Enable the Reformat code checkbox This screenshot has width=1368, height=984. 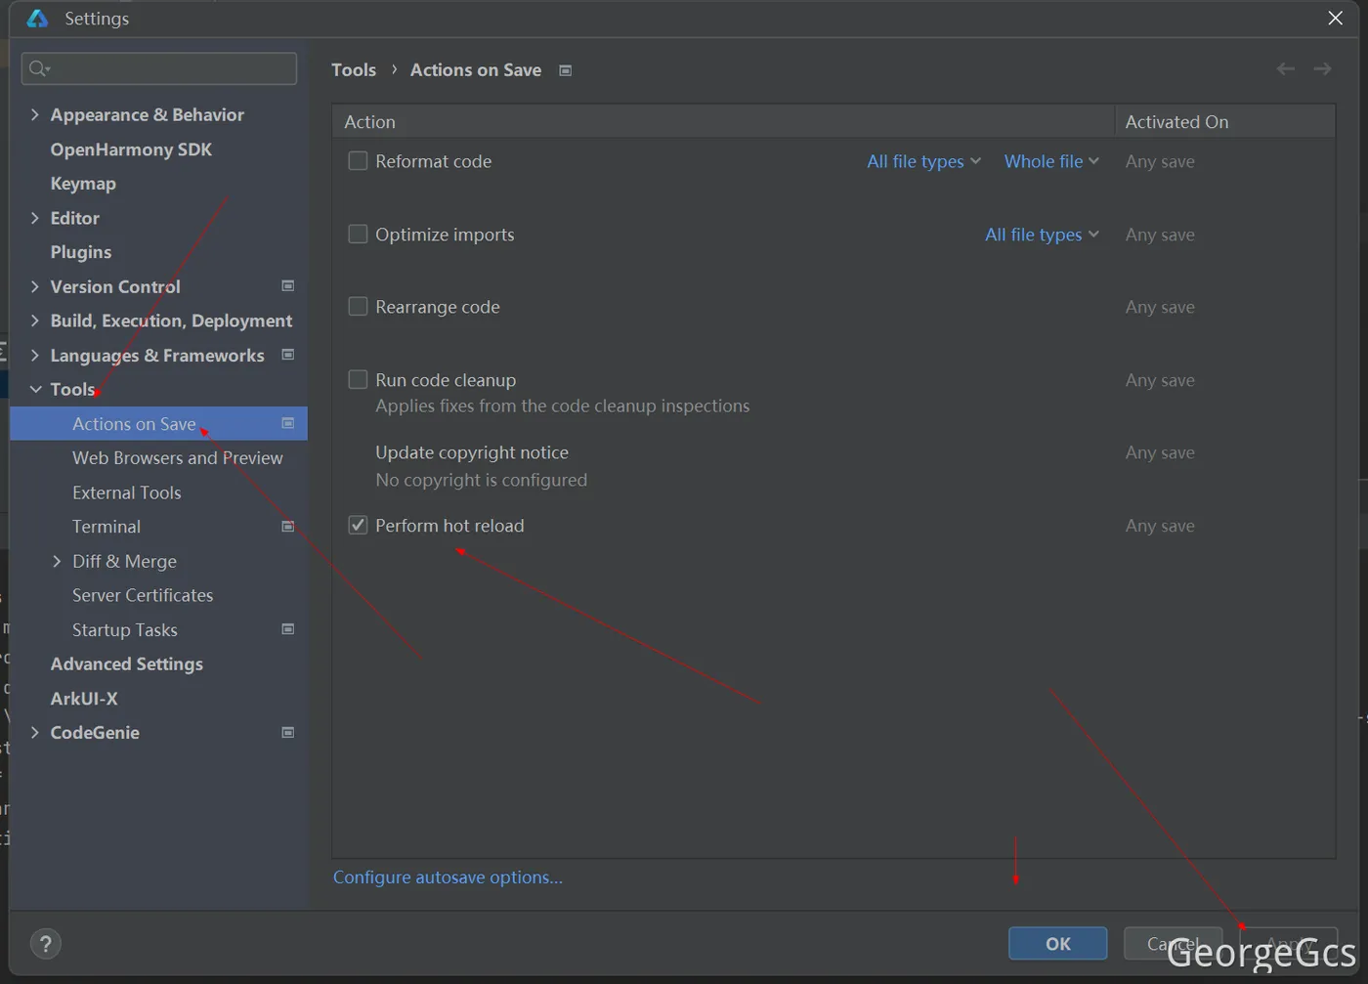click(359, 161)
